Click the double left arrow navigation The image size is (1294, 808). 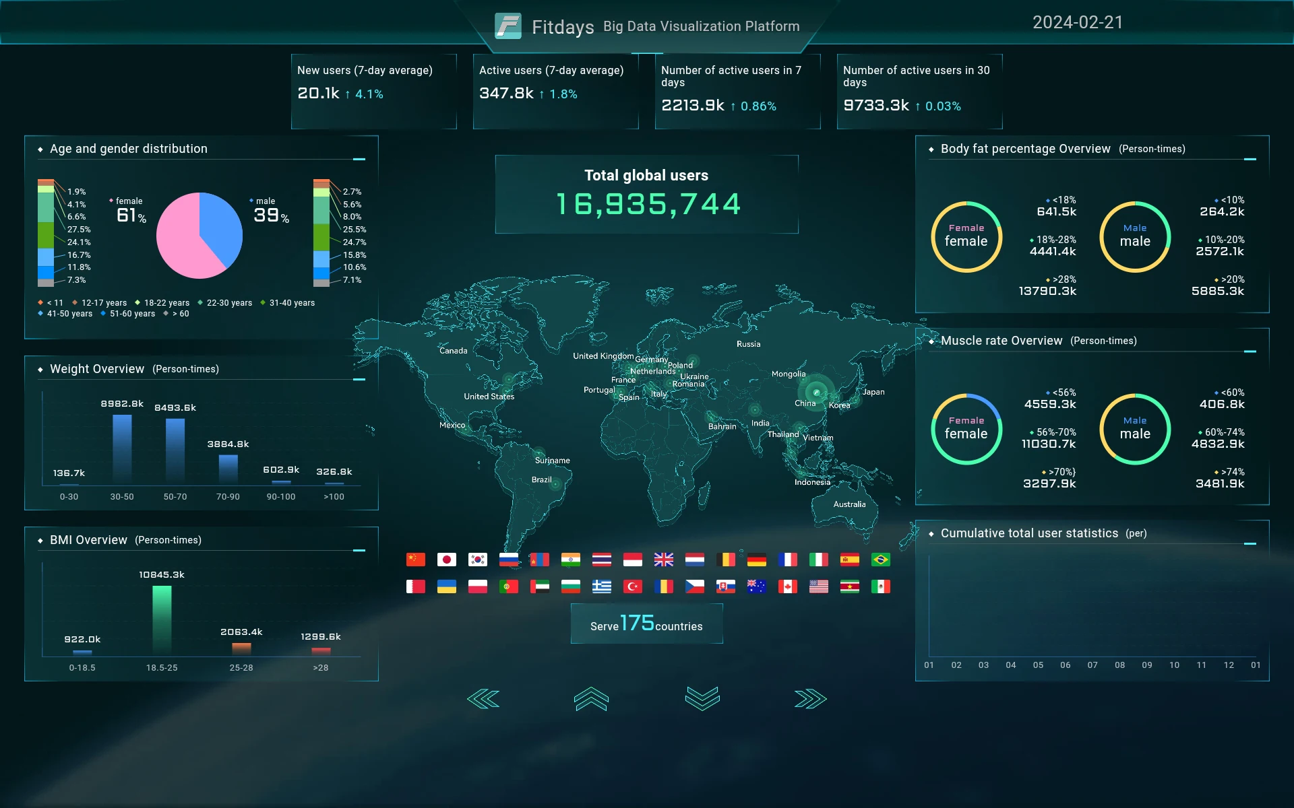pos(483,699)
